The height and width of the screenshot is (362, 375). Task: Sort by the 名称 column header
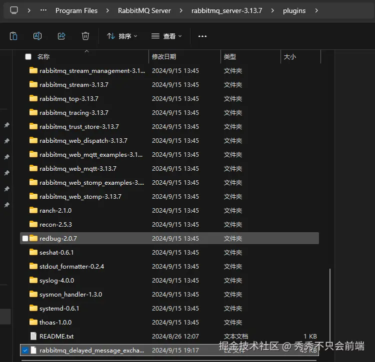(43, 56)
